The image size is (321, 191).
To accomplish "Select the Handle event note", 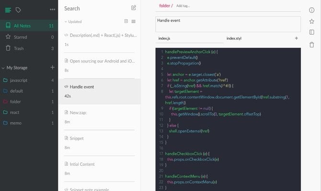I will coord(100,91).
